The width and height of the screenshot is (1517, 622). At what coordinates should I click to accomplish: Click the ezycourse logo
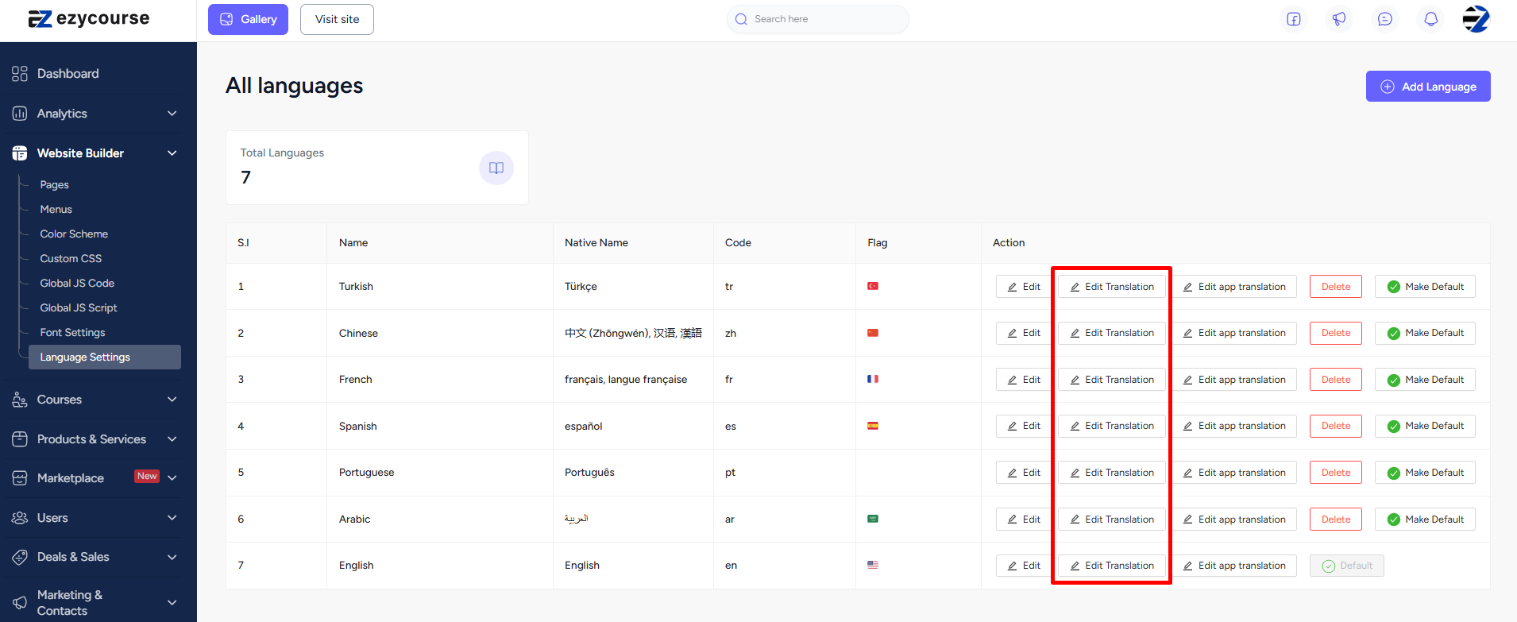[x=89, y=19]
